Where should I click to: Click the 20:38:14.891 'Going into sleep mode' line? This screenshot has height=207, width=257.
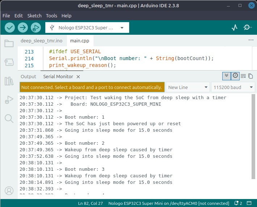coord(96,182)
